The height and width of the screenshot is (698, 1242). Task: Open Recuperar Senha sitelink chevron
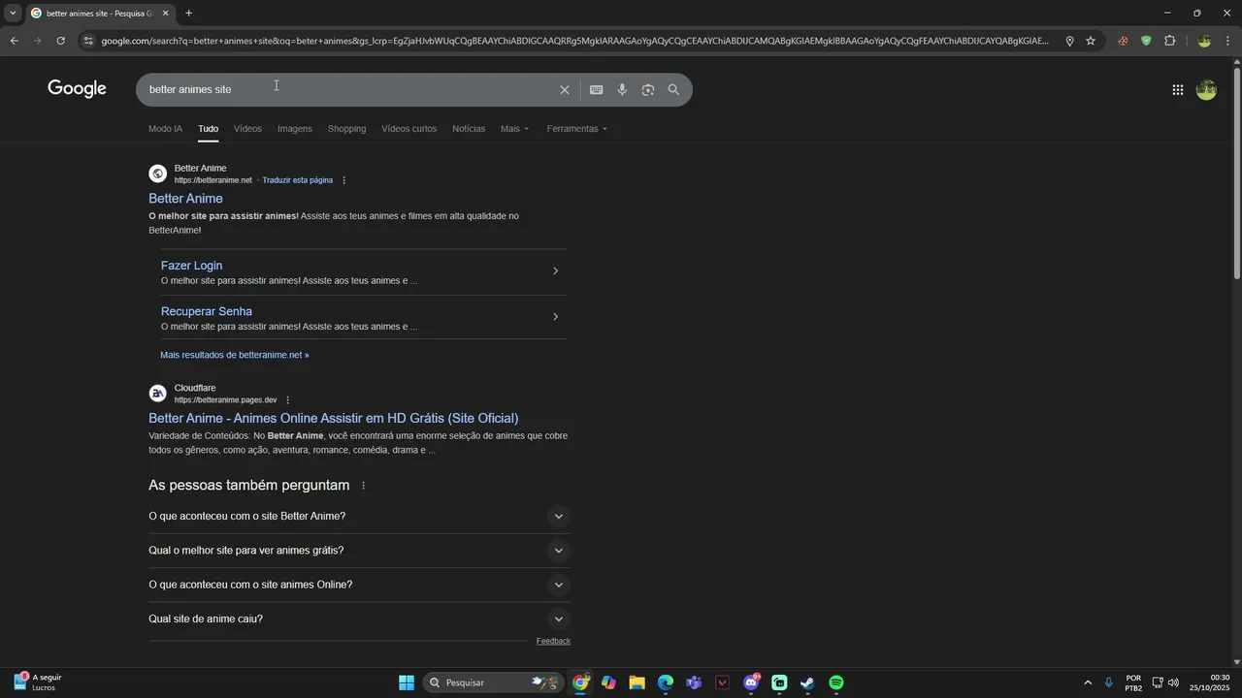pos(555,317)
